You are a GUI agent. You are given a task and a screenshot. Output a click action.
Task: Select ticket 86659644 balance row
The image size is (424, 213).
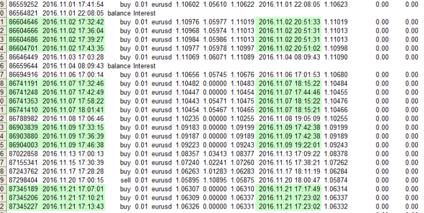tap(82, 66)
